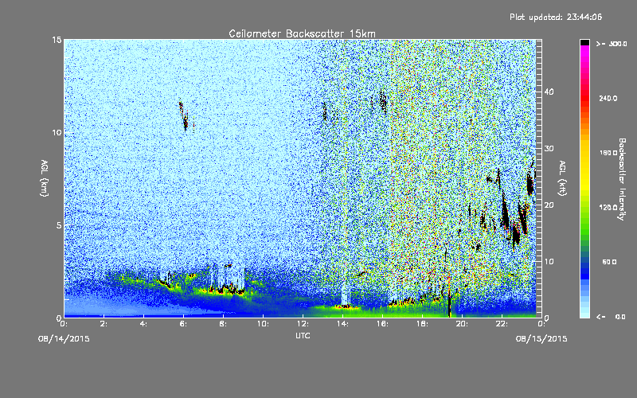Click the yellow segment near 180.0 on the colorbar
Screen dimensions: 637x398
pos(584,153)
